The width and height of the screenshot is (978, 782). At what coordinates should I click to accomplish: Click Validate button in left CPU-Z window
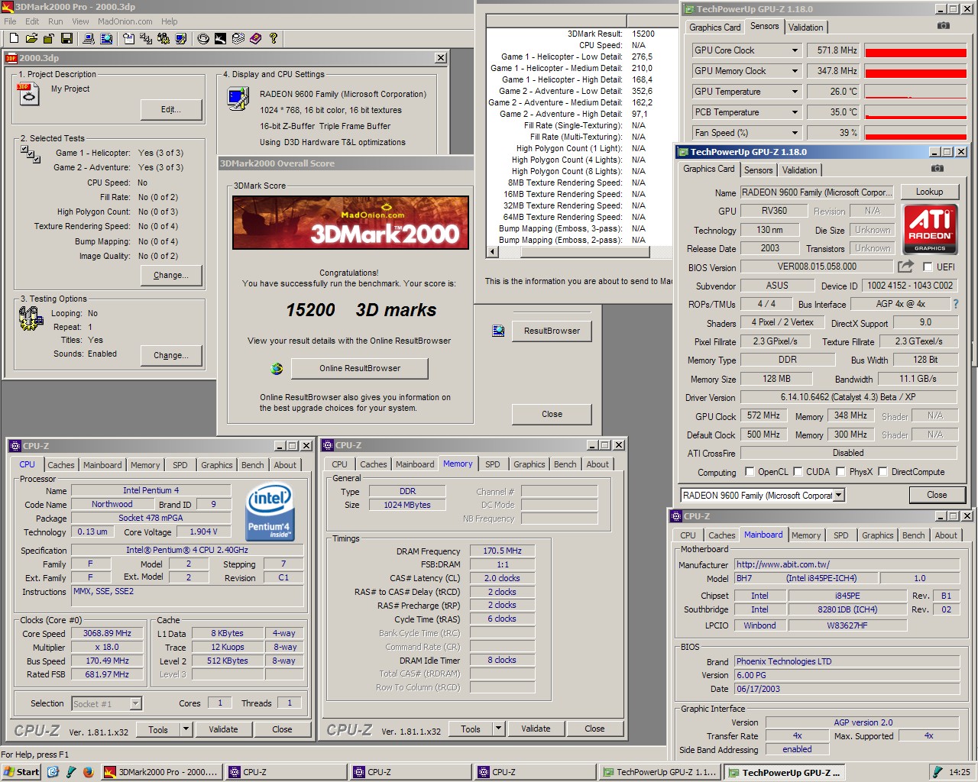coord(223,729)
